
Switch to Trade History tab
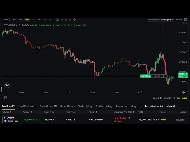point(85,106)
